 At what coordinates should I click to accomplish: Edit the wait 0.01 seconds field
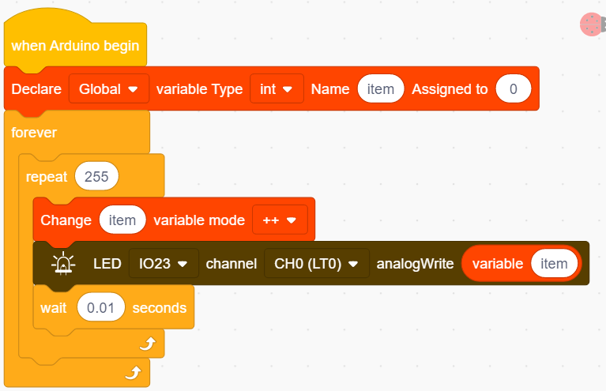[x=101, y=307]
